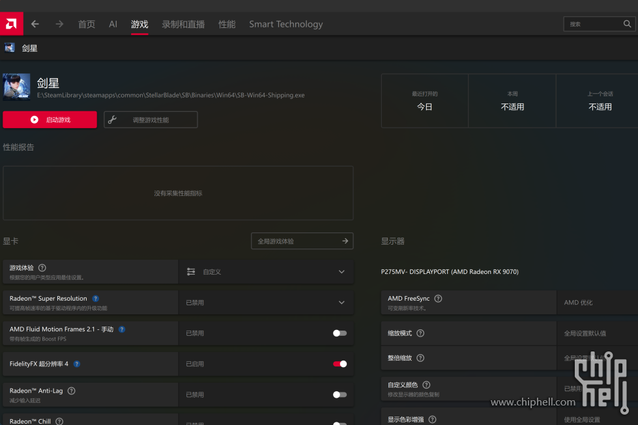Switch to the 首页 tab

point(87,24)
